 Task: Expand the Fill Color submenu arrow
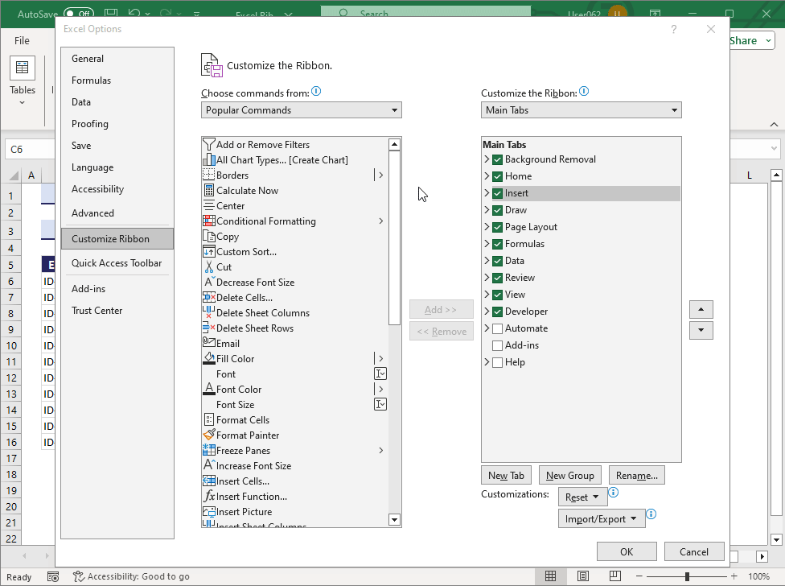tap(381, 359)
